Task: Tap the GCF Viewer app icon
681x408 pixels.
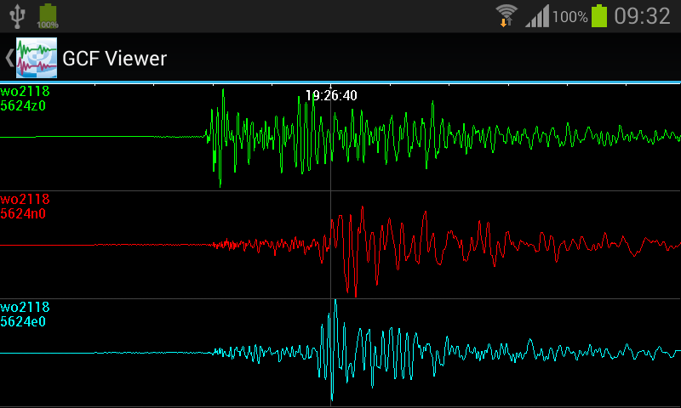Action: pos(37,58)
